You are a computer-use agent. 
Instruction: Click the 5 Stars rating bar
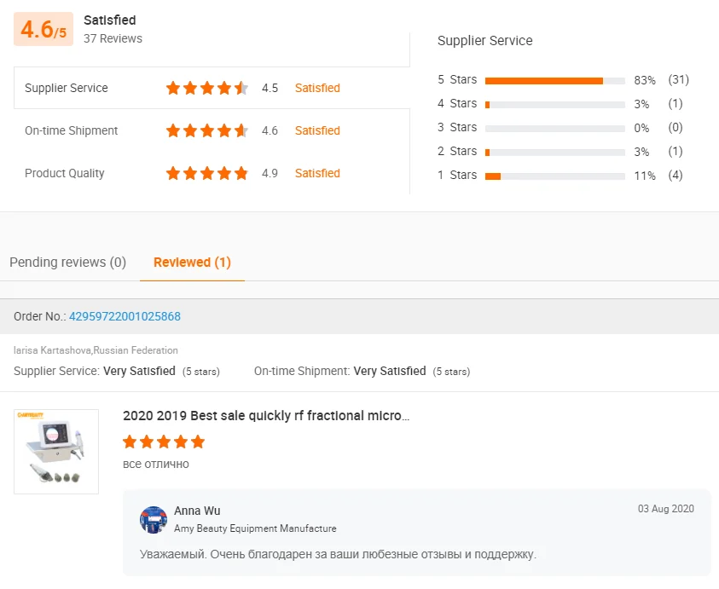pyautogui.click(x=554, y=80)
